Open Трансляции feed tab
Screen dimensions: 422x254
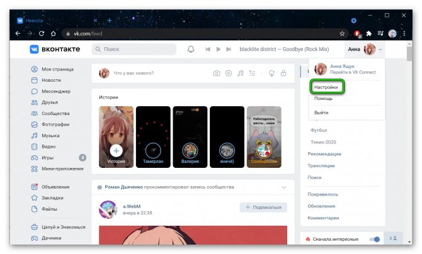[x=321, y=166]
